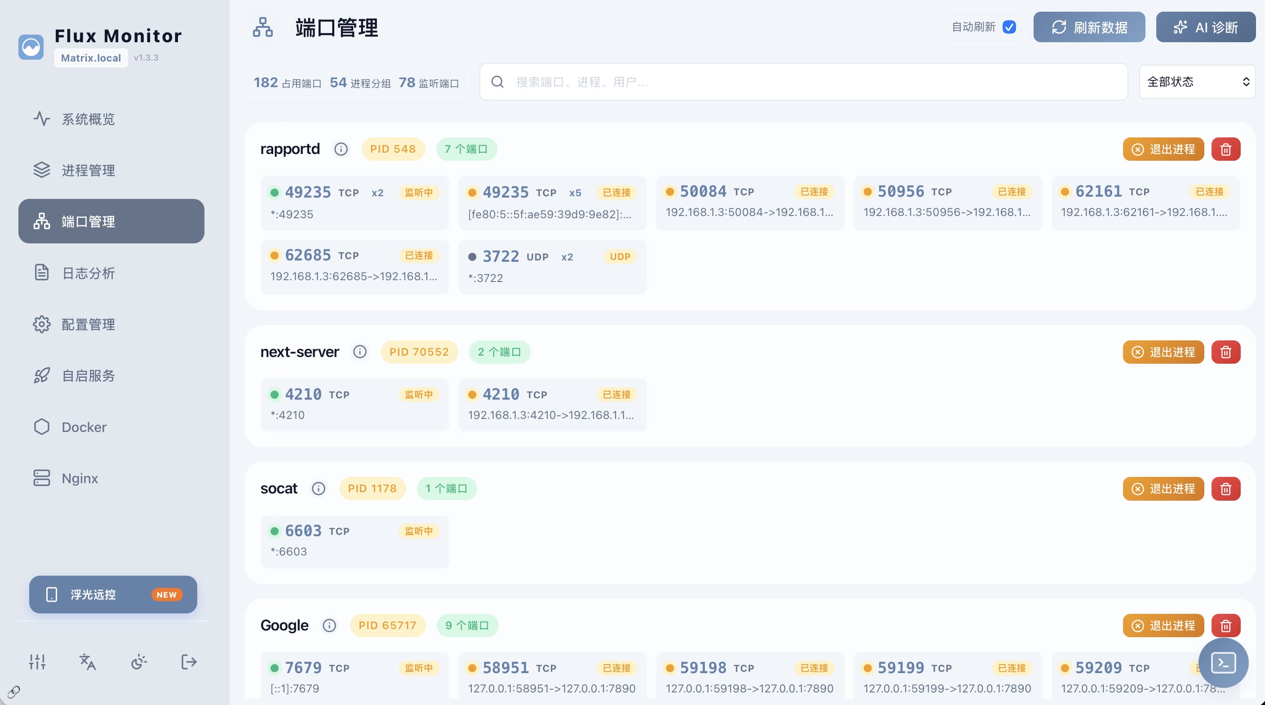Select the 62161 TCP port card
The image size is (1265, 705).
coord(1145,203)
